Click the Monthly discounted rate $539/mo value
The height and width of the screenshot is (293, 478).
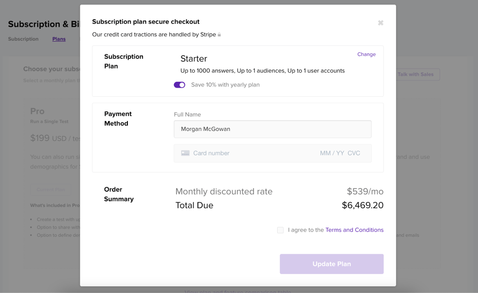365,192
